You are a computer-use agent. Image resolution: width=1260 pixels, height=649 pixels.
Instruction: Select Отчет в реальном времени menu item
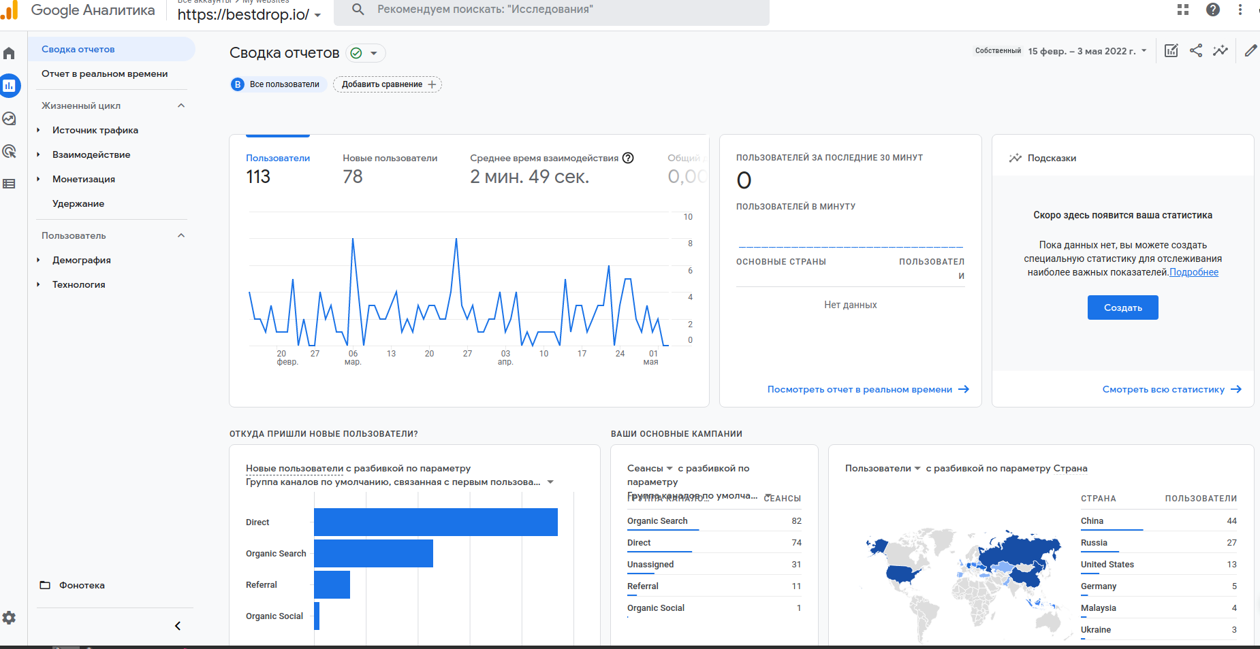104,73
